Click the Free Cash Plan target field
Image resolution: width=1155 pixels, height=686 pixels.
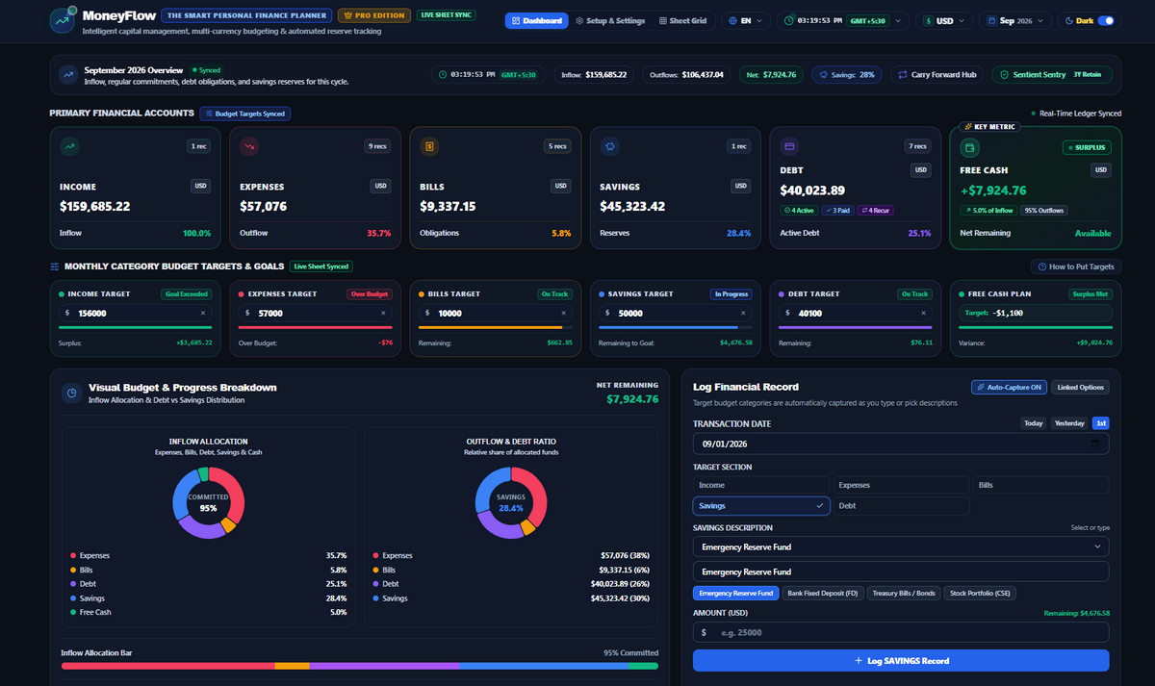click(1038, 313)
